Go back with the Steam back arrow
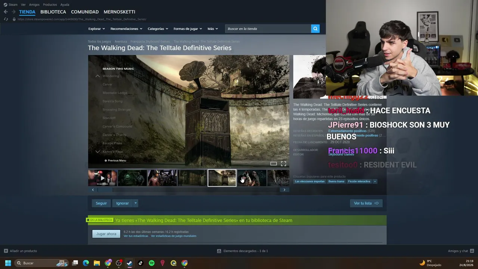Image resolution: width=478 pixels, height=269 pixels. [6, 12]
